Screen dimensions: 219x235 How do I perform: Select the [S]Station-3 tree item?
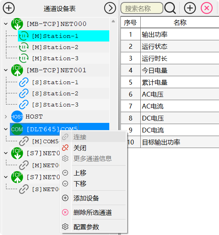click(x=64, y=105)
